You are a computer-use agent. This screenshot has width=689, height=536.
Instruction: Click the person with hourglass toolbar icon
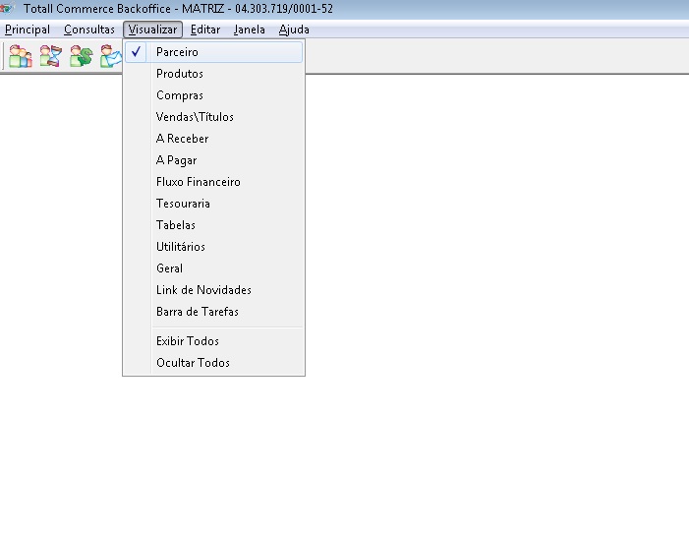[x=50, y=56]
